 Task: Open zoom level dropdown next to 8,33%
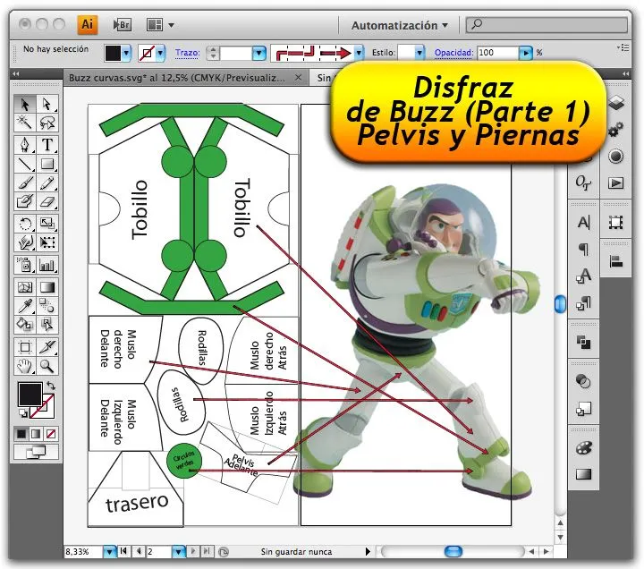coord(109,551)
